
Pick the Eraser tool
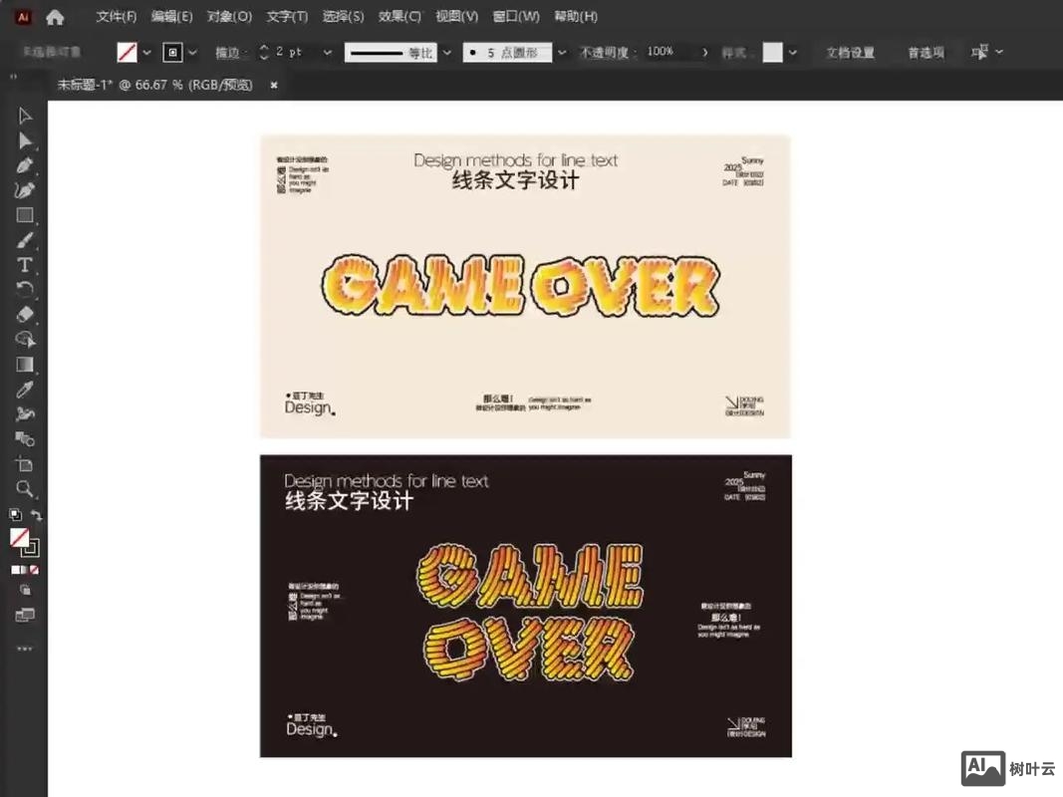(x=27, y=314)
